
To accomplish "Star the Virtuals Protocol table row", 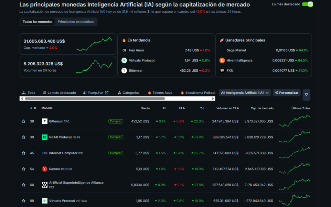I will click(23, 201).
